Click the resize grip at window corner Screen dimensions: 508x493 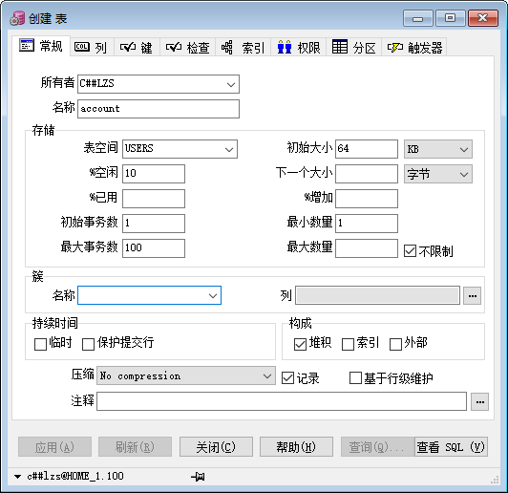[x=495, y=480]
